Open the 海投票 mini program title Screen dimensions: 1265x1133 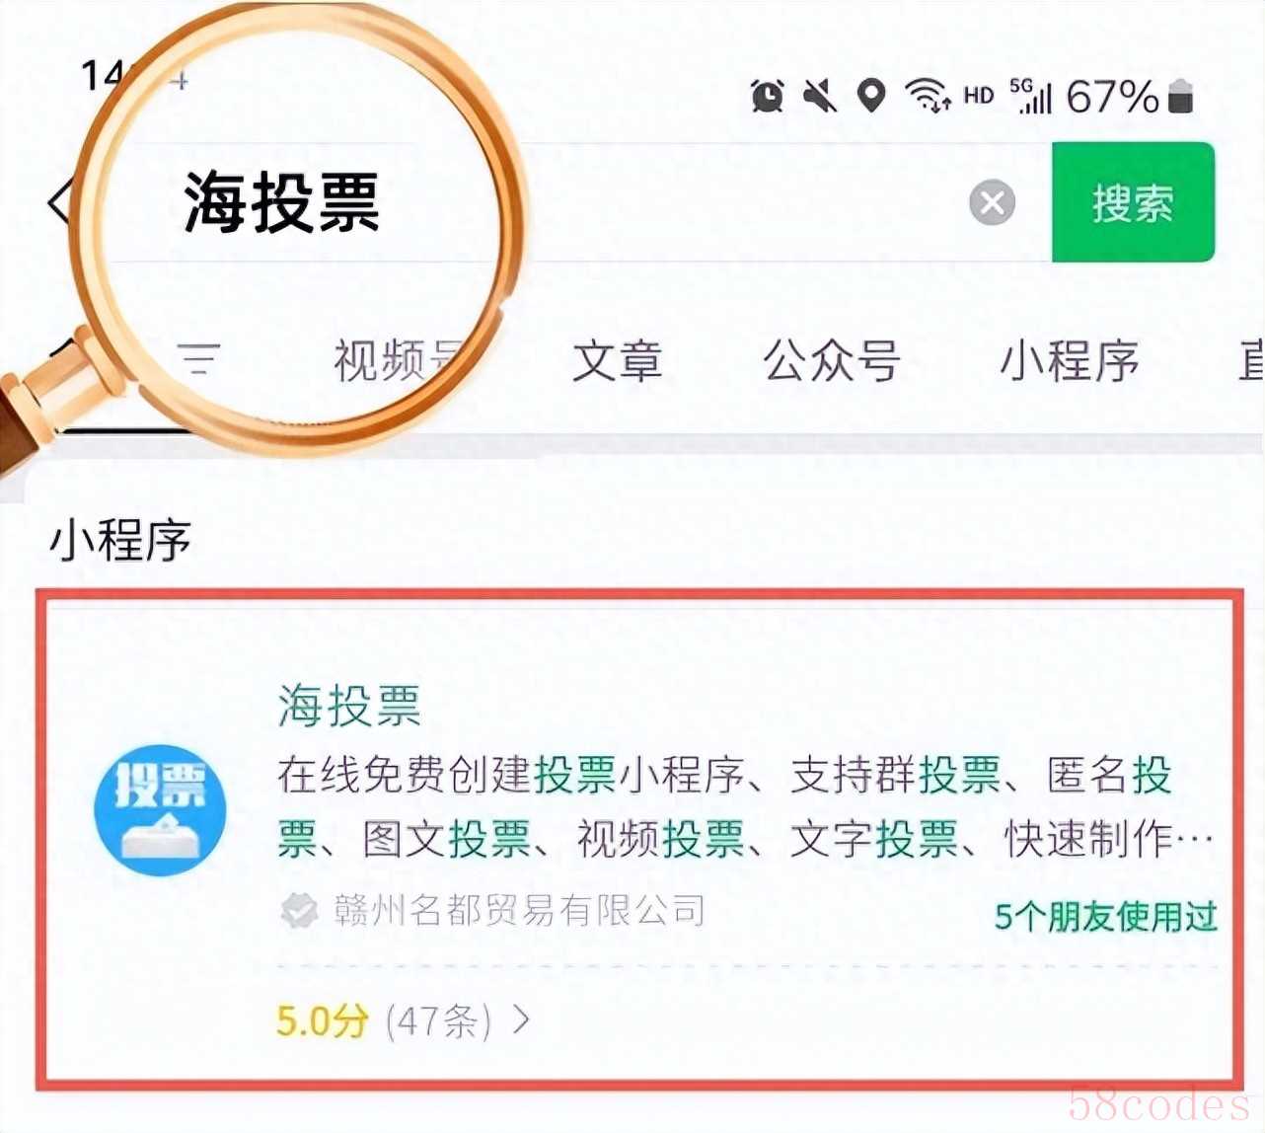349,706
